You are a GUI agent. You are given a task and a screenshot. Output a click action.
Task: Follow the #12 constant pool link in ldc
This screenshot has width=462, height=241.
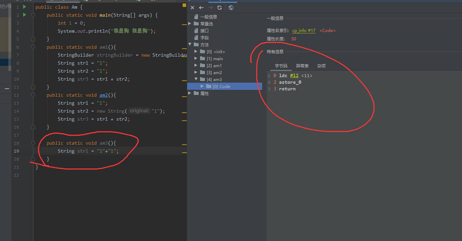(294, 75)
